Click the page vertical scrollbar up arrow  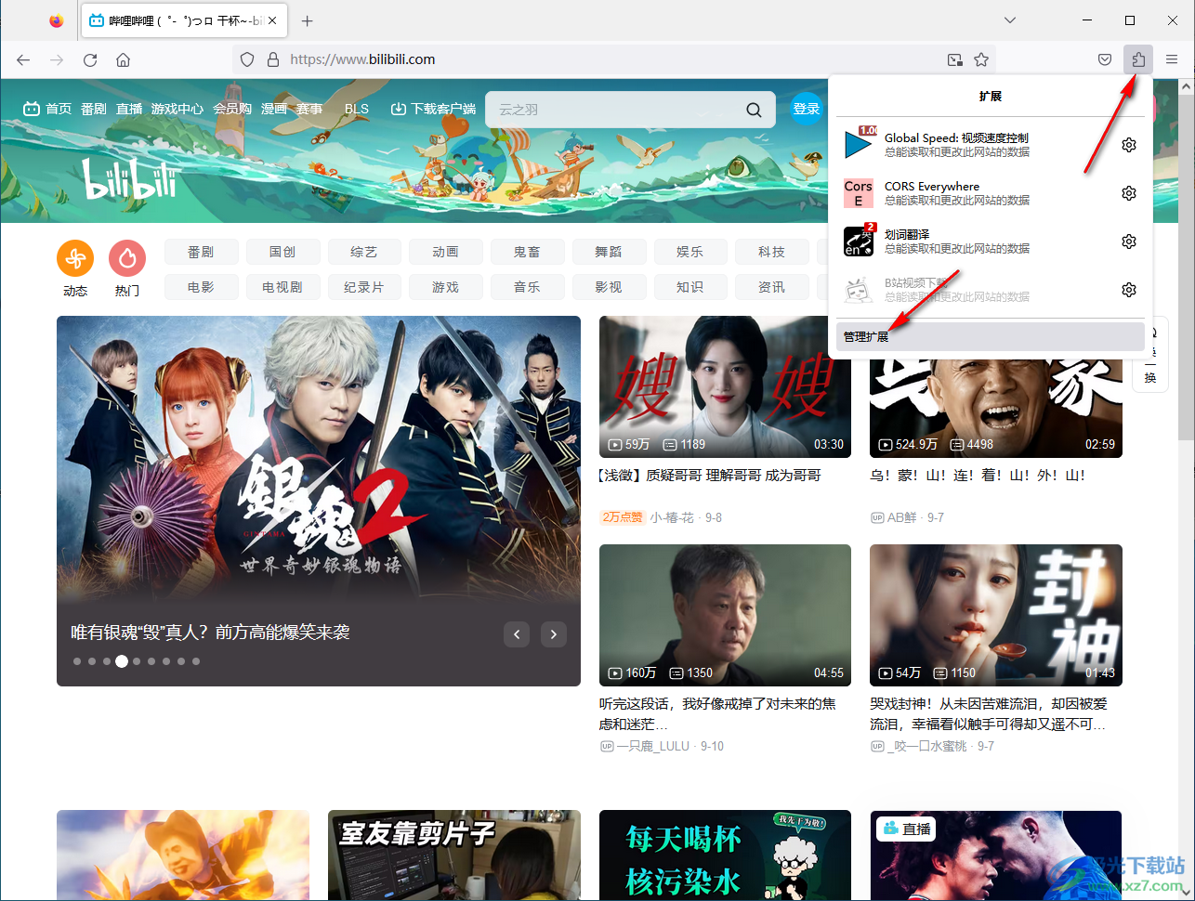[1187, 86]
